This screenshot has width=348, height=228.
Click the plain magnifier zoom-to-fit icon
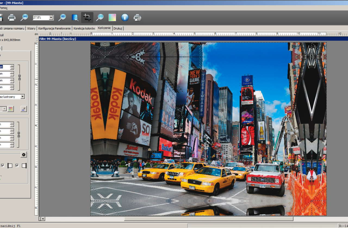tap(100, 18)
